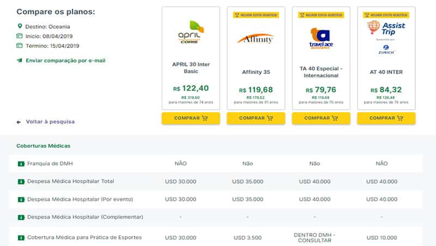
Task: Click the TA 40 Especial - Internacional name
Action: [x=321, y=72]
